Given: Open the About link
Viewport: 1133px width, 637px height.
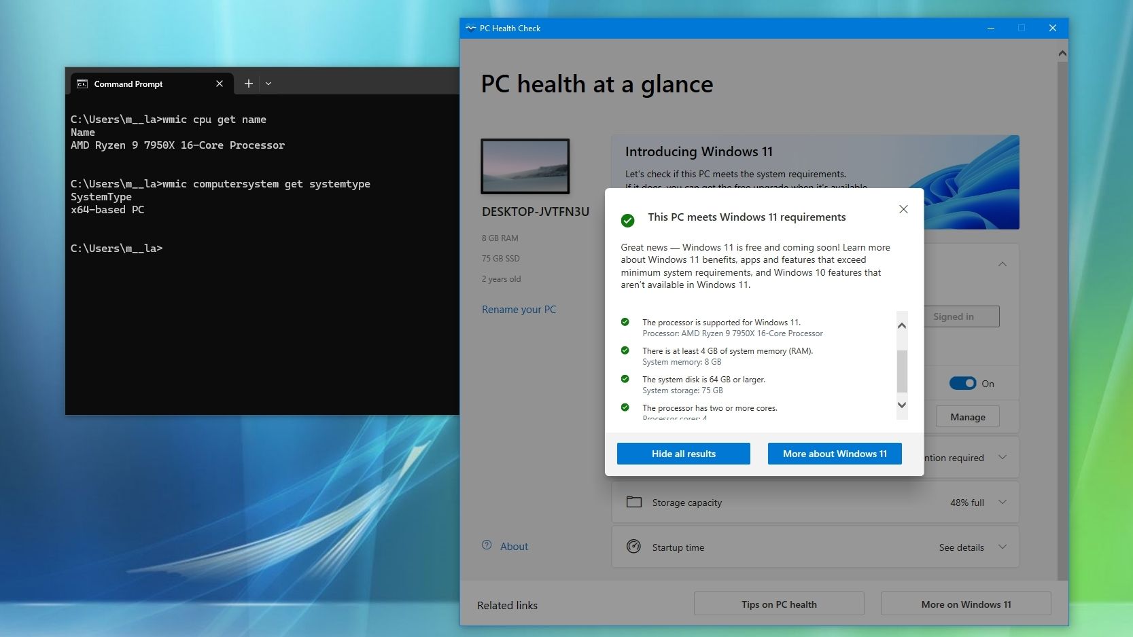Looking at the screenshot, I should [514, 546].
